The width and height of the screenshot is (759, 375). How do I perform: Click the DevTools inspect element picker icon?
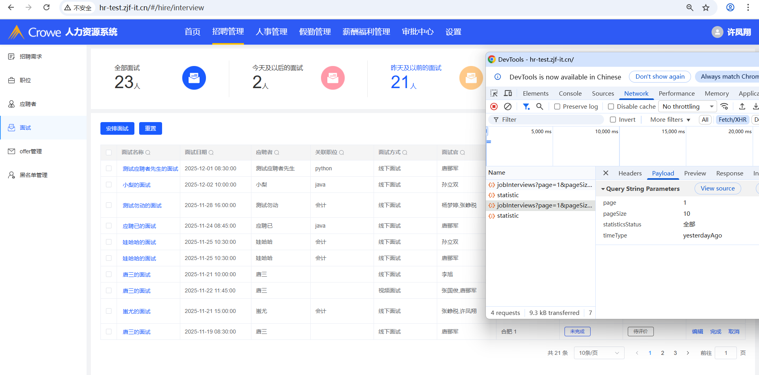(494, 93)
